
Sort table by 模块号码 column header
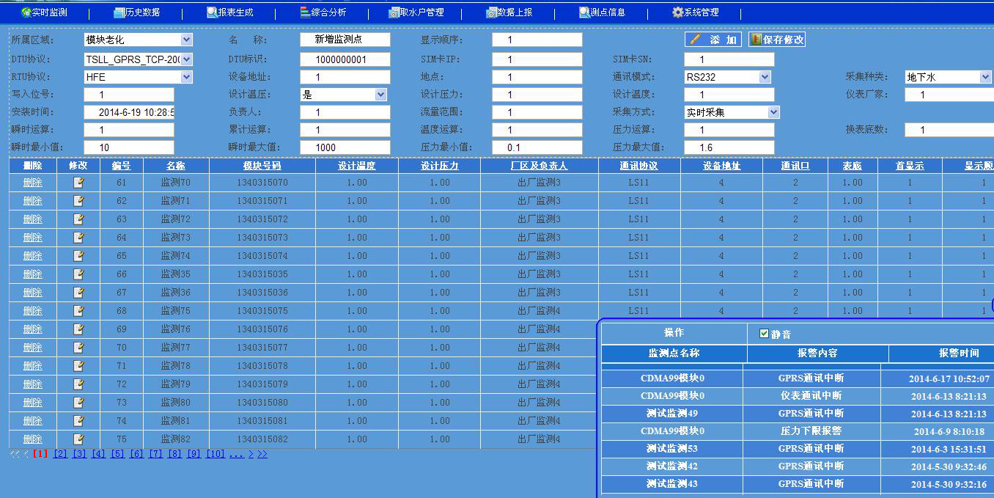tap(262, 166)
